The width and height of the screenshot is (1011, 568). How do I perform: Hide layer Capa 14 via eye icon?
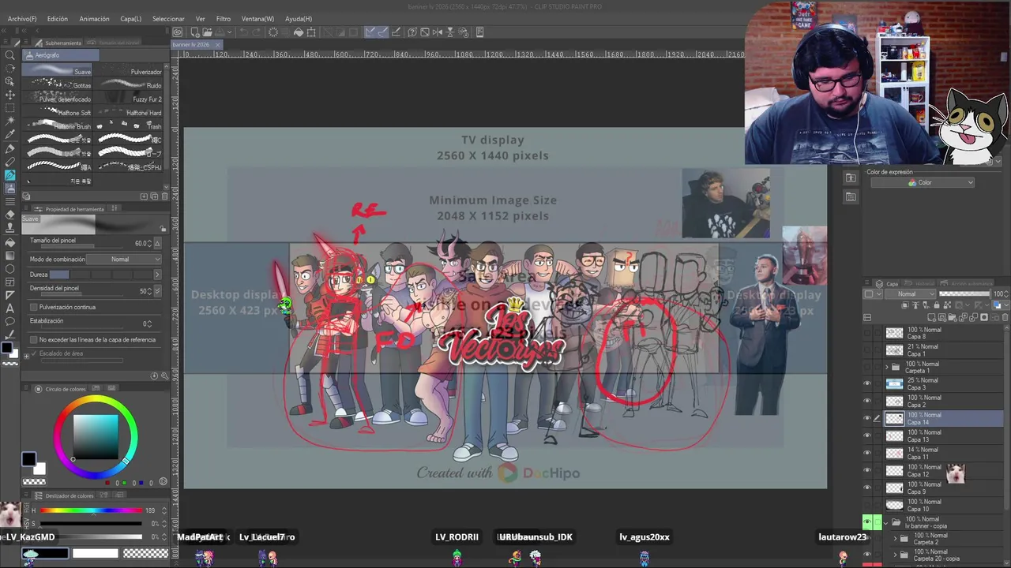click(x=867, y=419)
